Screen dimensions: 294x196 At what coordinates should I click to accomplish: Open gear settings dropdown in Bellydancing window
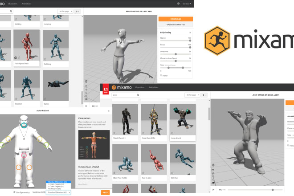77,11
